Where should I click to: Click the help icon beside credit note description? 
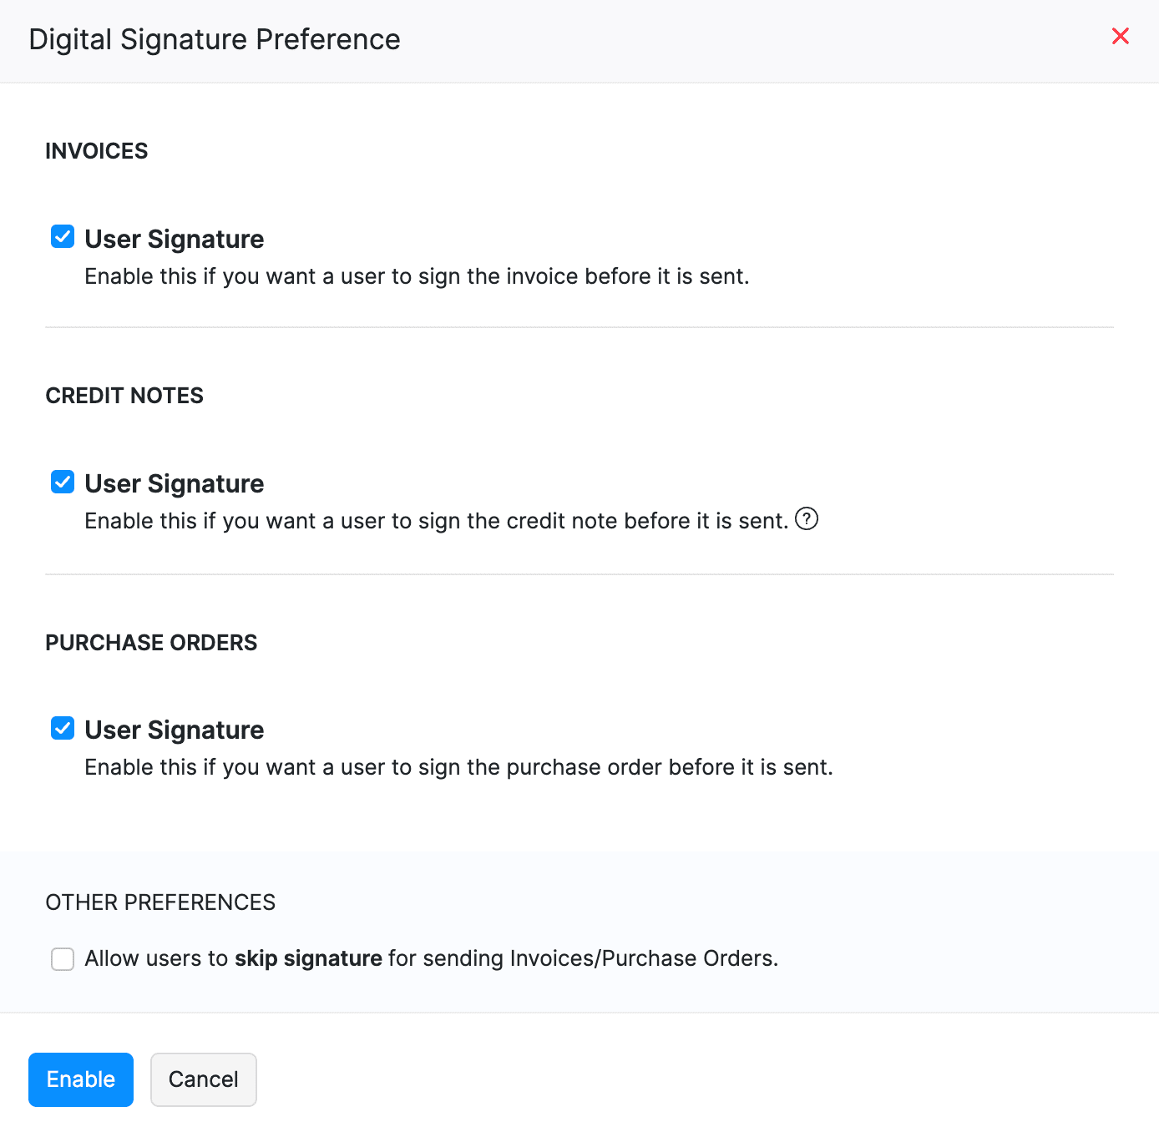[807, 519]
